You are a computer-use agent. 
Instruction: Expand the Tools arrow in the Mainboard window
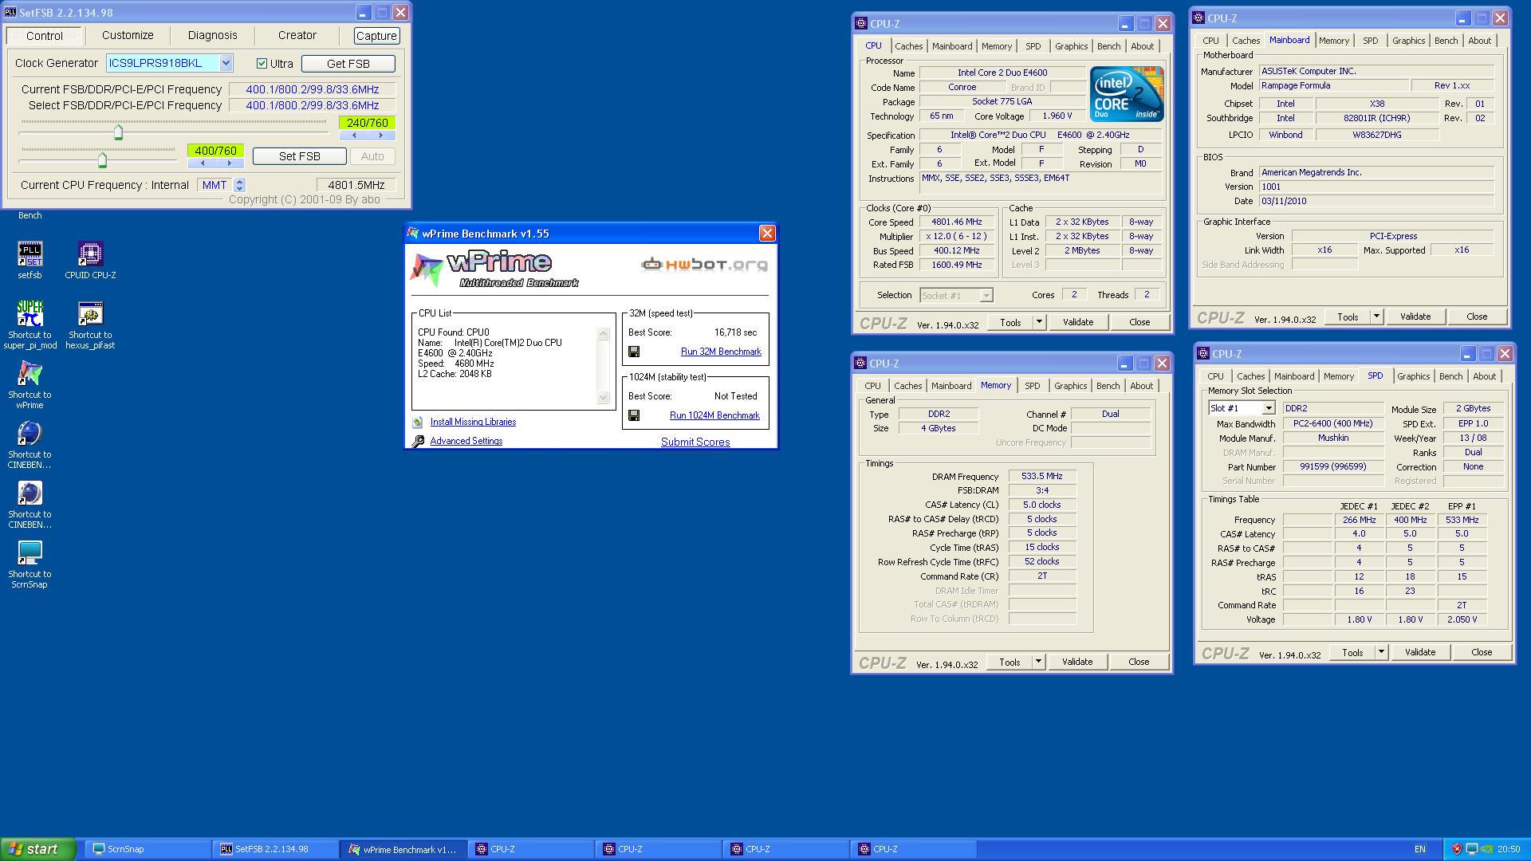(x=1376, y=316)
